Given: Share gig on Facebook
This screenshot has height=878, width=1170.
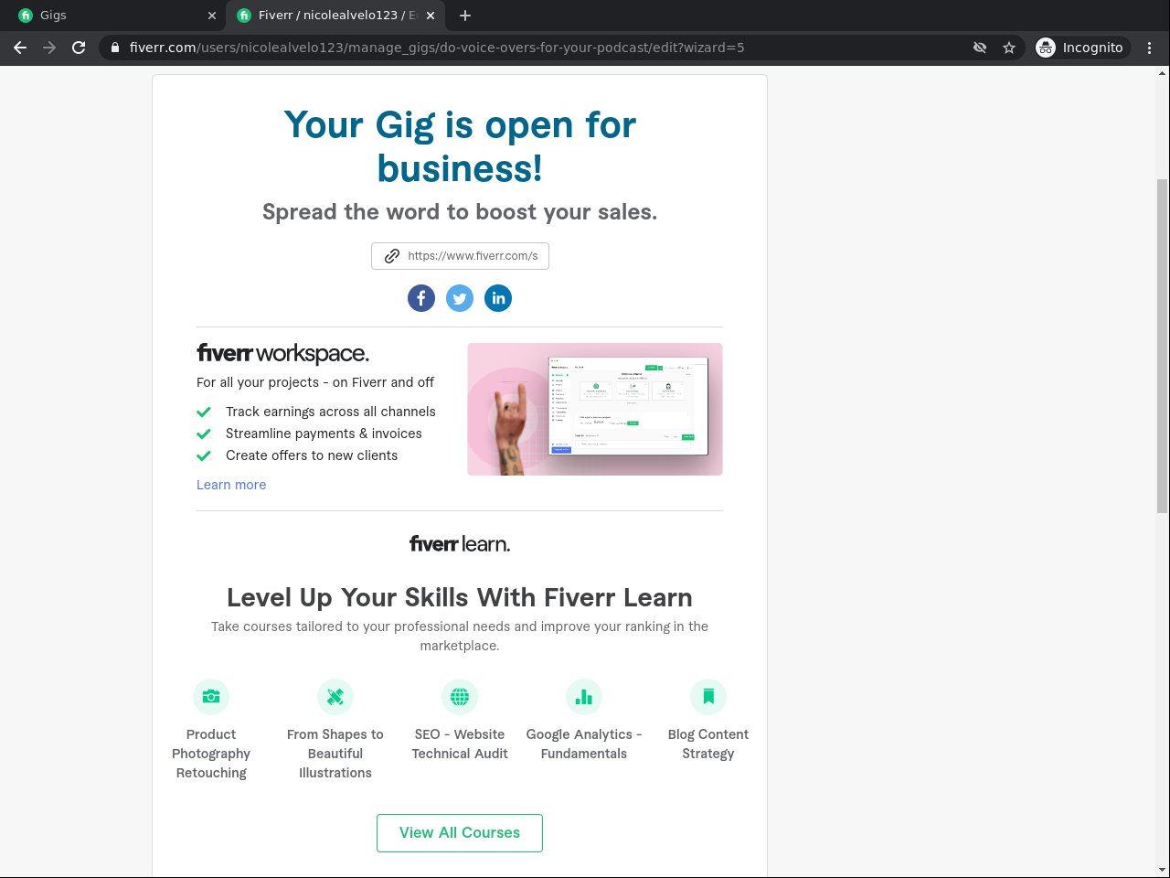Looking at the screenshot, I should tap(421, 298).
